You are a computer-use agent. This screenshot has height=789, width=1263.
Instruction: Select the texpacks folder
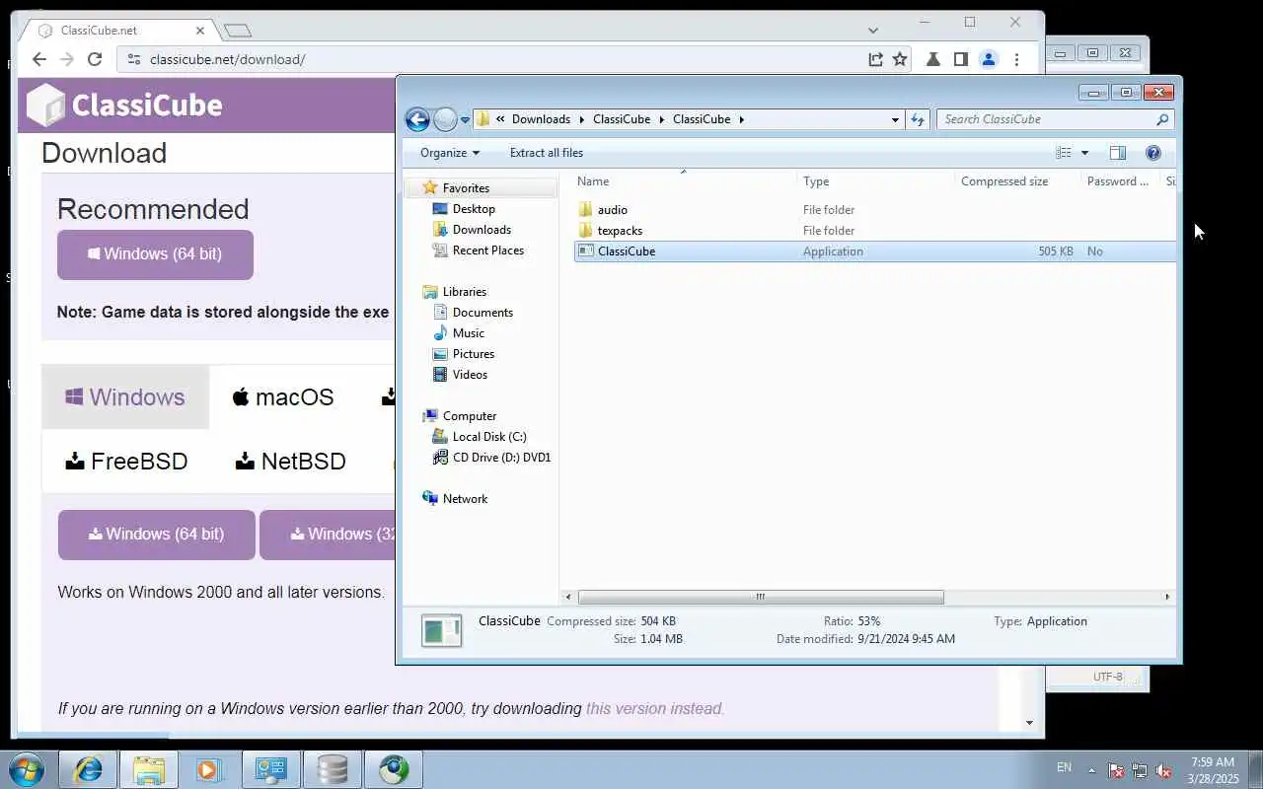(x=620, y=231)
